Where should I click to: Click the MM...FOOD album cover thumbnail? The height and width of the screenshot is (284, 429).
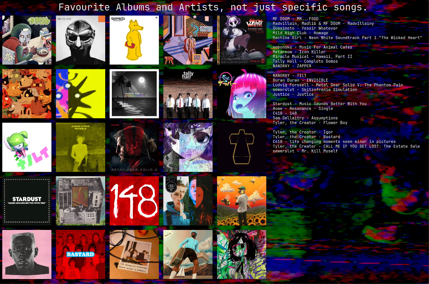(27, 40)
